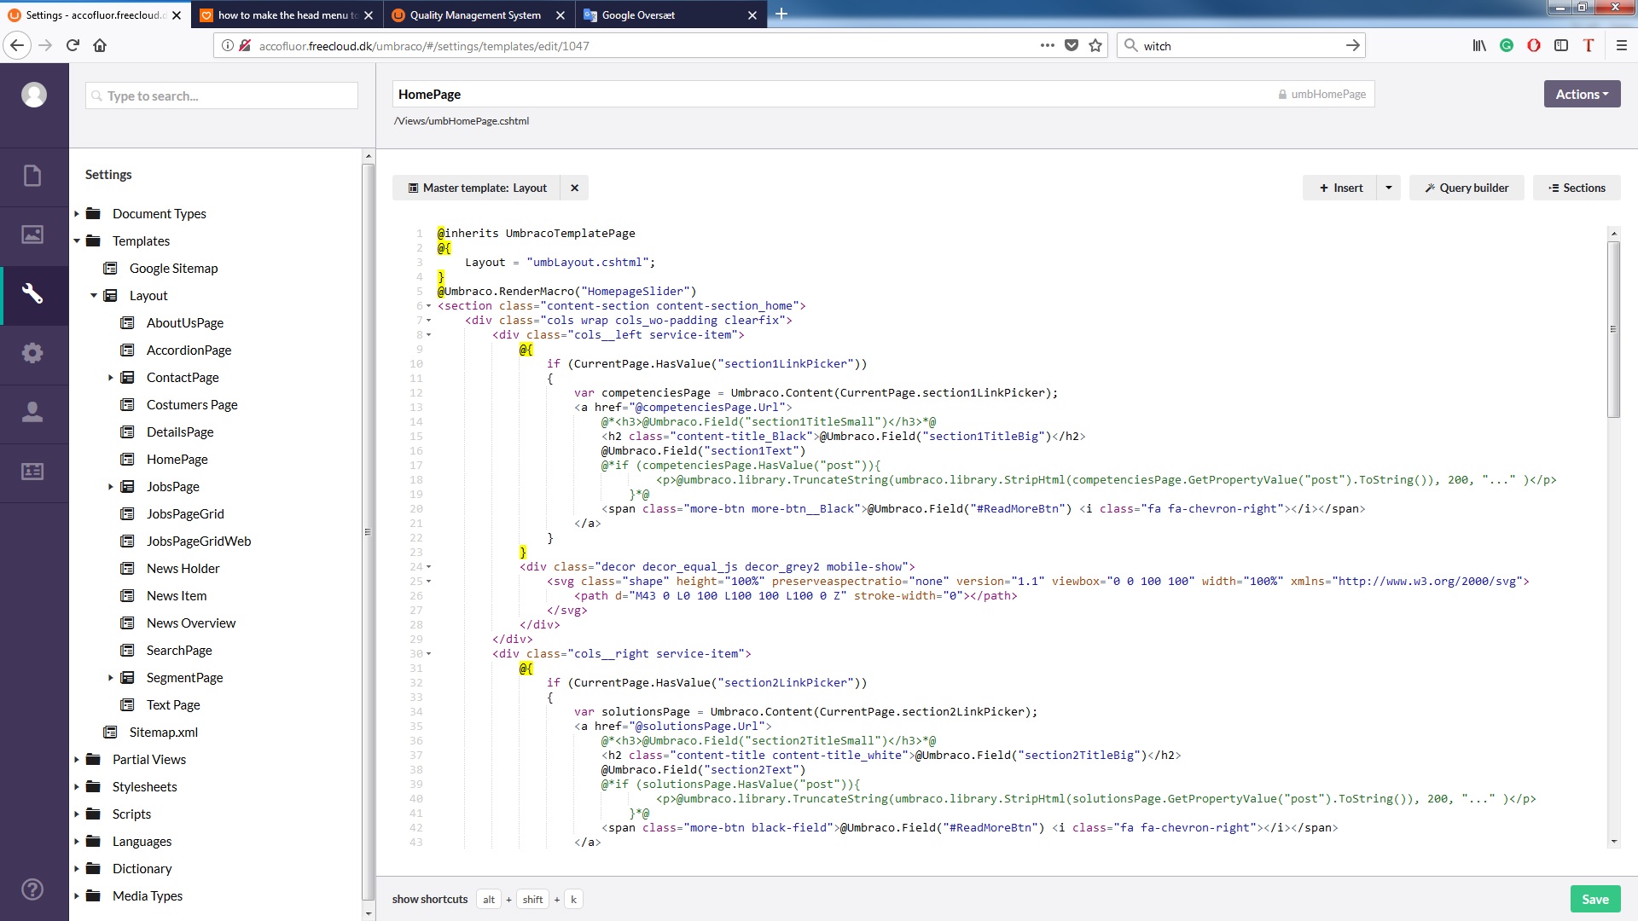
Task: Expand the Stylesheets folder
Action: (76, 787)
